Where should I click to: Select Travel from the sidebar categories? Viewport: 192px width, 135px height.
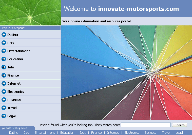pos(12,108)
